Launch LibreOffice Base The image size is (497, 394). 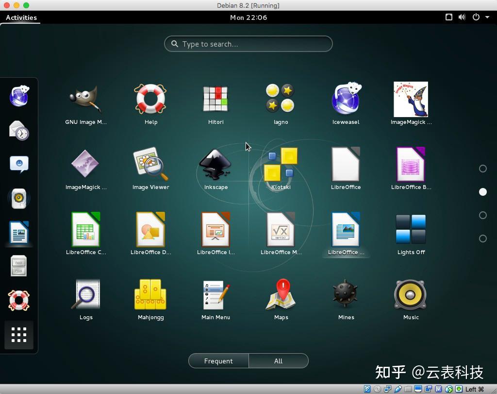[x=411, y=169]
